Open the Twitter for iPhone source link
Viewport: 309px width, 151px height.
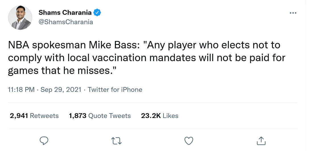click(x=115, y=90)
